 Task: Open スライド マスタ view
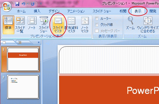(58, 25)
